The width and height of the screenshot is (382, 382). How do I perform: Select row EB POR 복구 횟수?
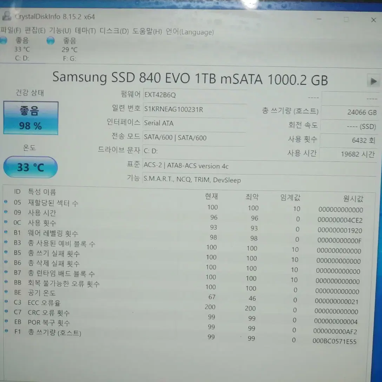181,326
